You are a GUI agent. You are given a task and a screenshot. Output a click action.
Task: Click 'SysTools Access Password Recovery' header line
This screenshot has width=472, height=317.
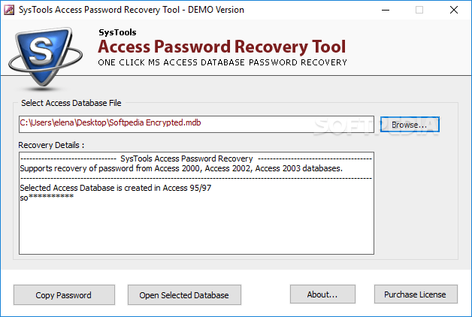pos(186,158)
